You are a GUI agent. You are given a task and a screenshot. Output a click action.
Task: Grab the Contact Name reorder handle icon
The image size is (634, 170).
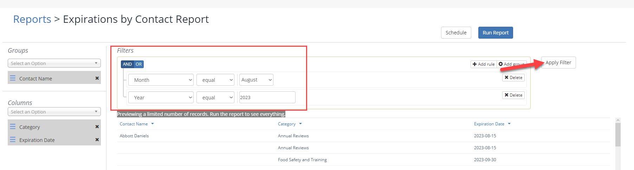tap(13, 78)
